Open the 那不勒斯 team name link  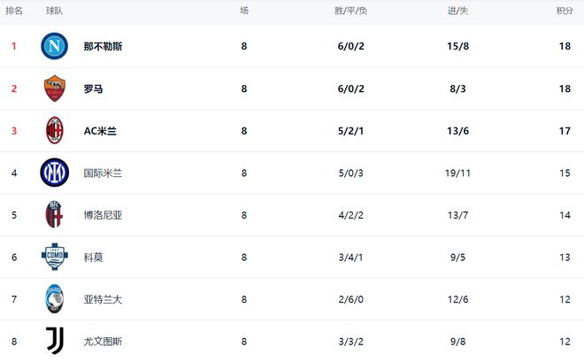(103, 46)
